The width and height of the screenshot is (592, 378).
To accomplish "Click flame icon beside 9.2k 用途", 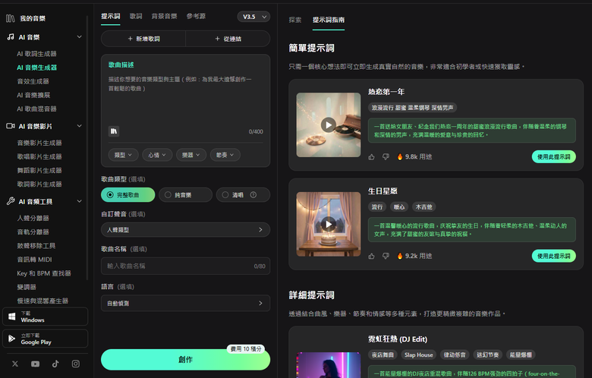I will pyautogui.click(x=400, y=256).
